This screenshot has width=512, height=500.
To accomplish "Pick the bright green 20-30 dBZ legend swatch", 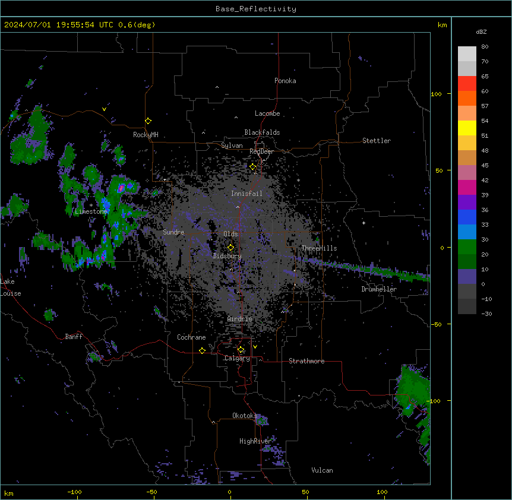I will click(467, 247).
